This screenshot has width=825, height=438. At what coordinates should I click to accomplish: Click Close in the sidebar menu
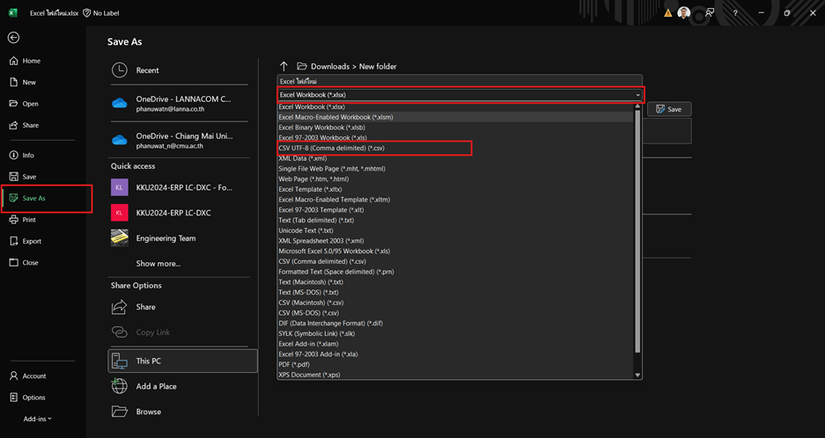coord(24,262)
